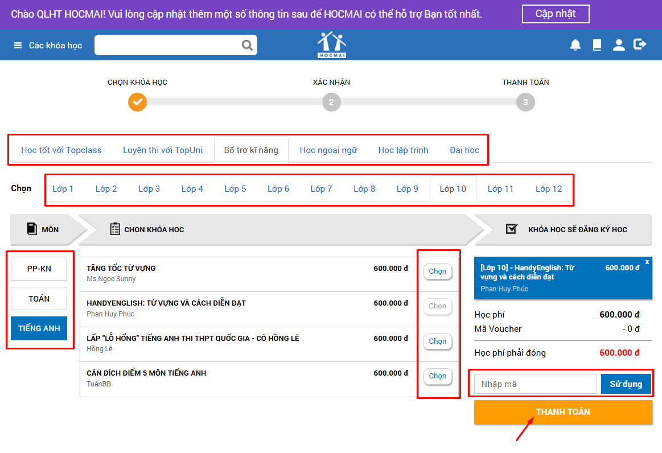Switch to Học lập trình tab
This screenshot has width=662, height=453.
click(x=403, y=150)
